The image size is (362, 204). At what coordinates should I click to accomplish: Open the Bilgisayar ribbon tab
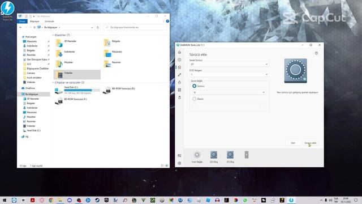[35, 22]
